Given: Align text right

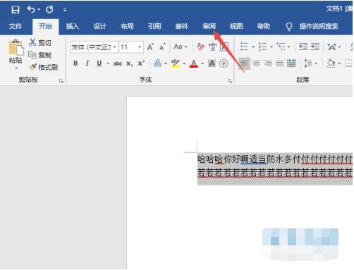Looking at the screenshot, I should pos(268,63).
